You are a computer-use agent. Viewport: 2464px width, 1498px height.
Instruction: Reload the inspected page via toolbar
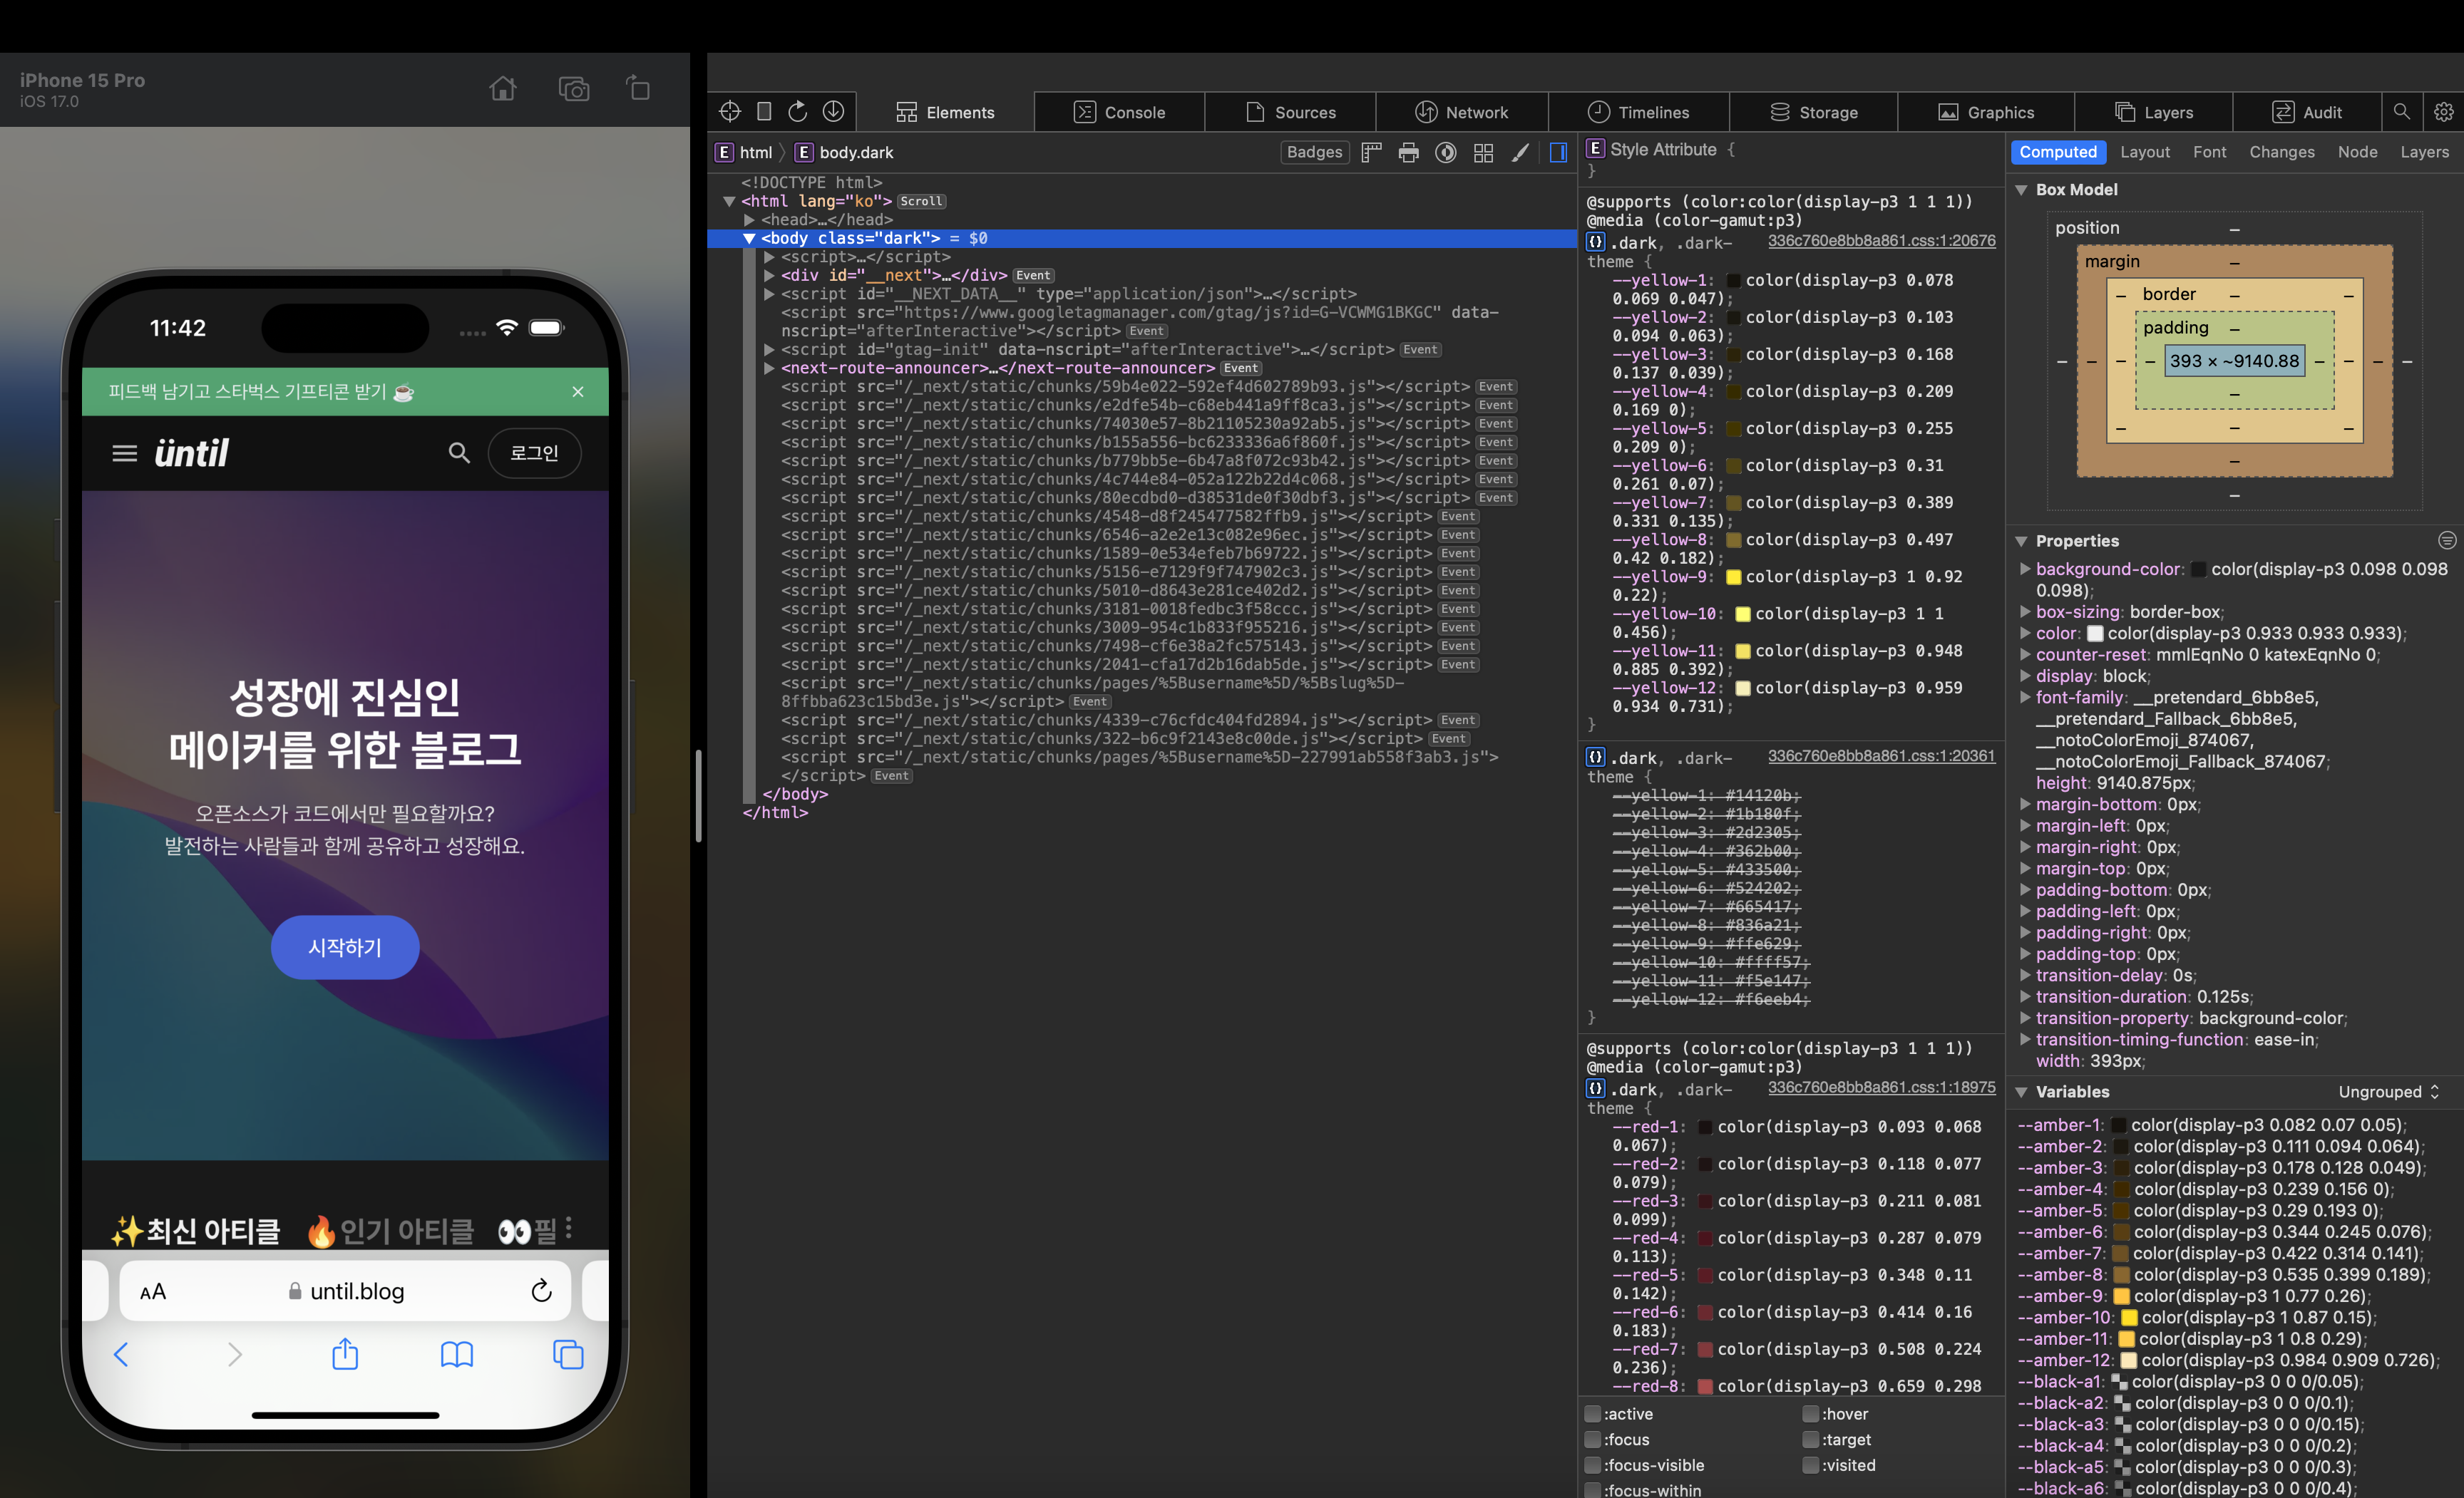(x=798, y=112)
